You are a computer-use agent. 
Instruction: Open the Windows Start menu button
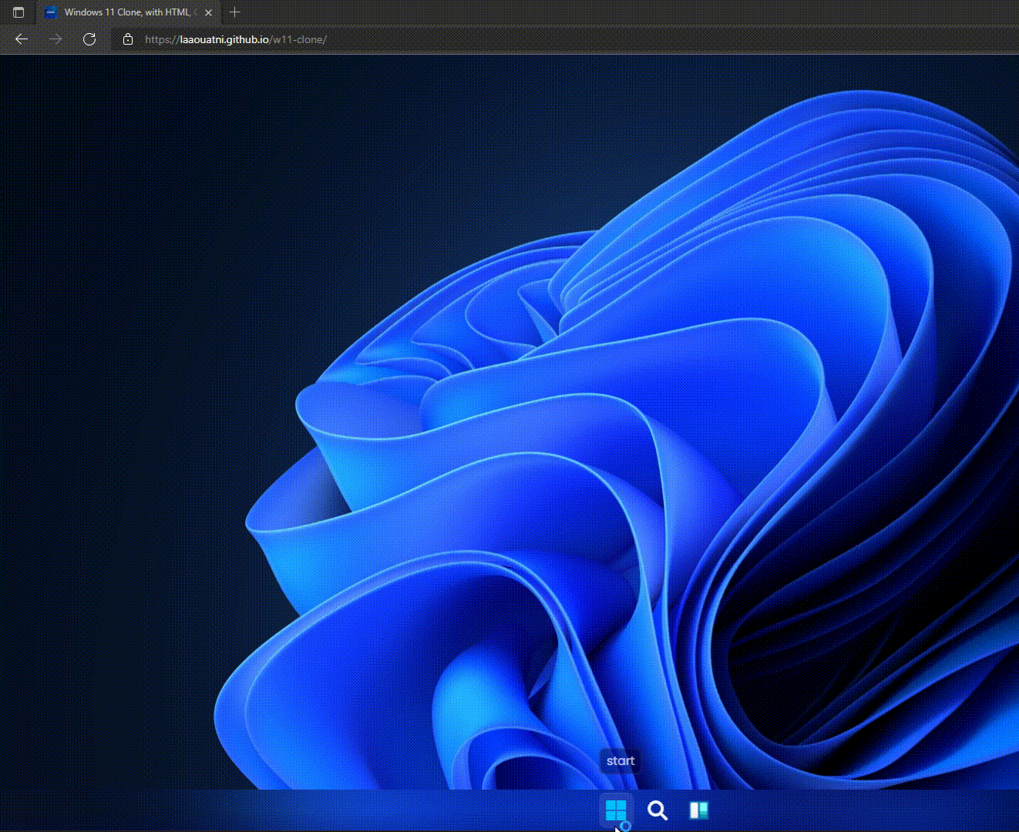pyautogui.click(x=615, y=810)
